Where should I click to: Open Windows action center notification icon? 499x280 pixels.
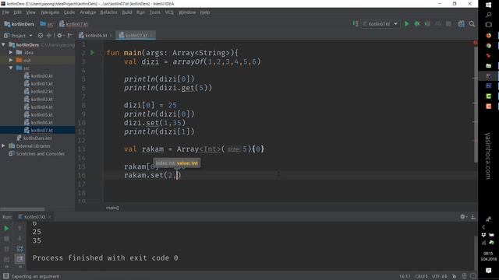(489, 271)
